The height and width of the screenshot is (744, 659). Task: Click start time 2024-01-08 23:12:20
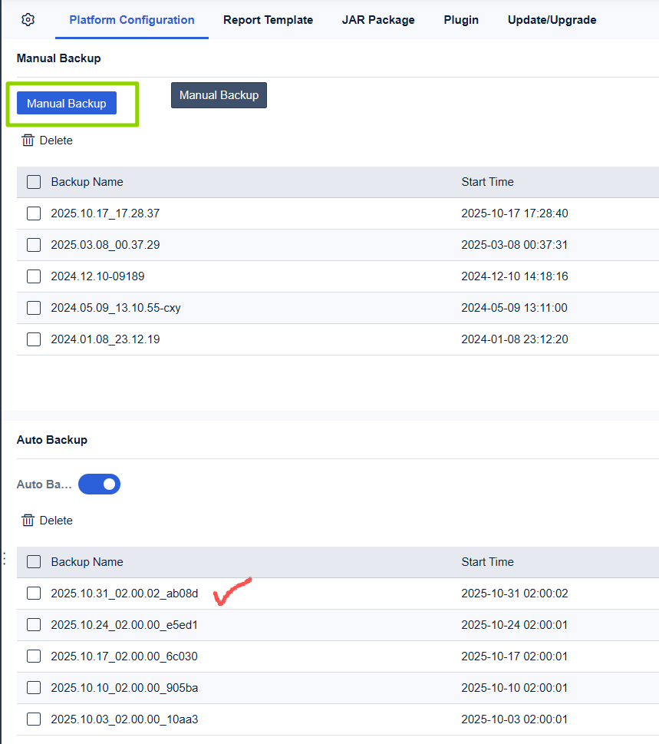coord(515,339)
